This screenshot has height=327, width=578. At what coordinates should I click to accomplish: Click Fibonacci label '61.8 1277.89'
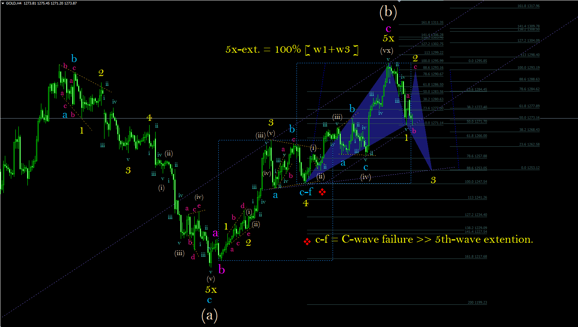529,106
